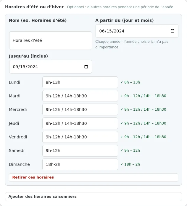This screenshot has width=187, height=206.
Task: Click the 'Lundi' label
Action: point(14,82)
